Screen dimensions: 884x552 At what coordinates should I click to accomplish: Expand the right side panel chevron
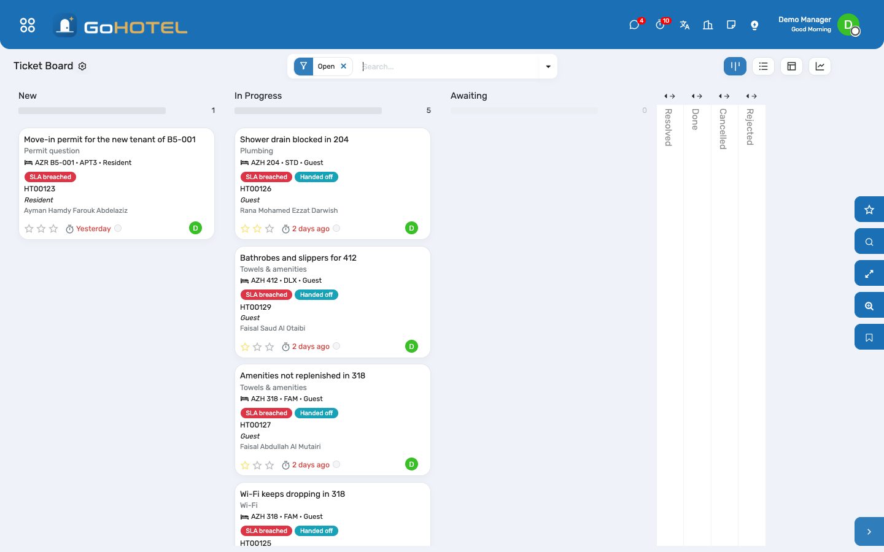click(869, 532)
